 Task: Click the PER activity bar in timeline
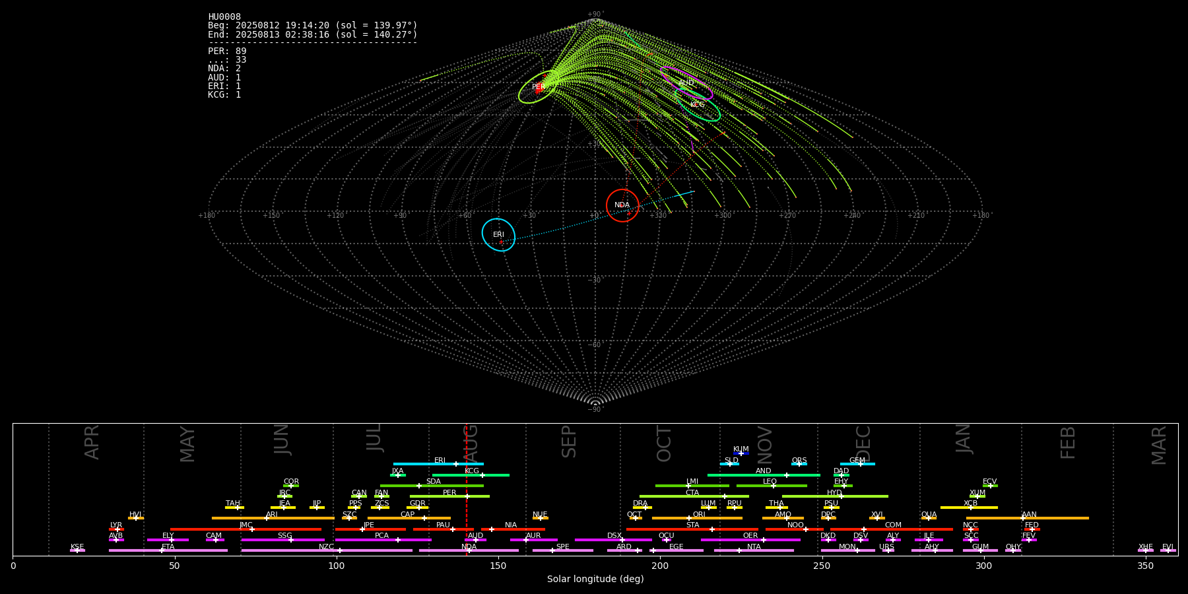point(449,496)
